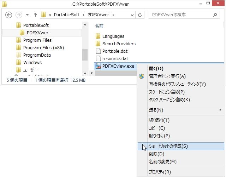This screenshot has height=177, width=226.
Task: Click file list horizontal scroll left arrow
Action: point(92,73)
